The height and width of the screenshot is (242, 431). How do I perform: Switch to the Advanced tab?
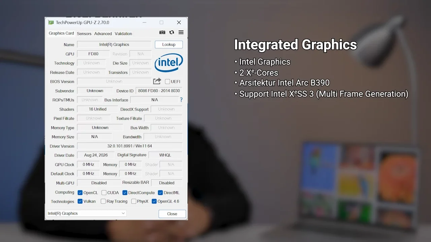pos(103,34)
